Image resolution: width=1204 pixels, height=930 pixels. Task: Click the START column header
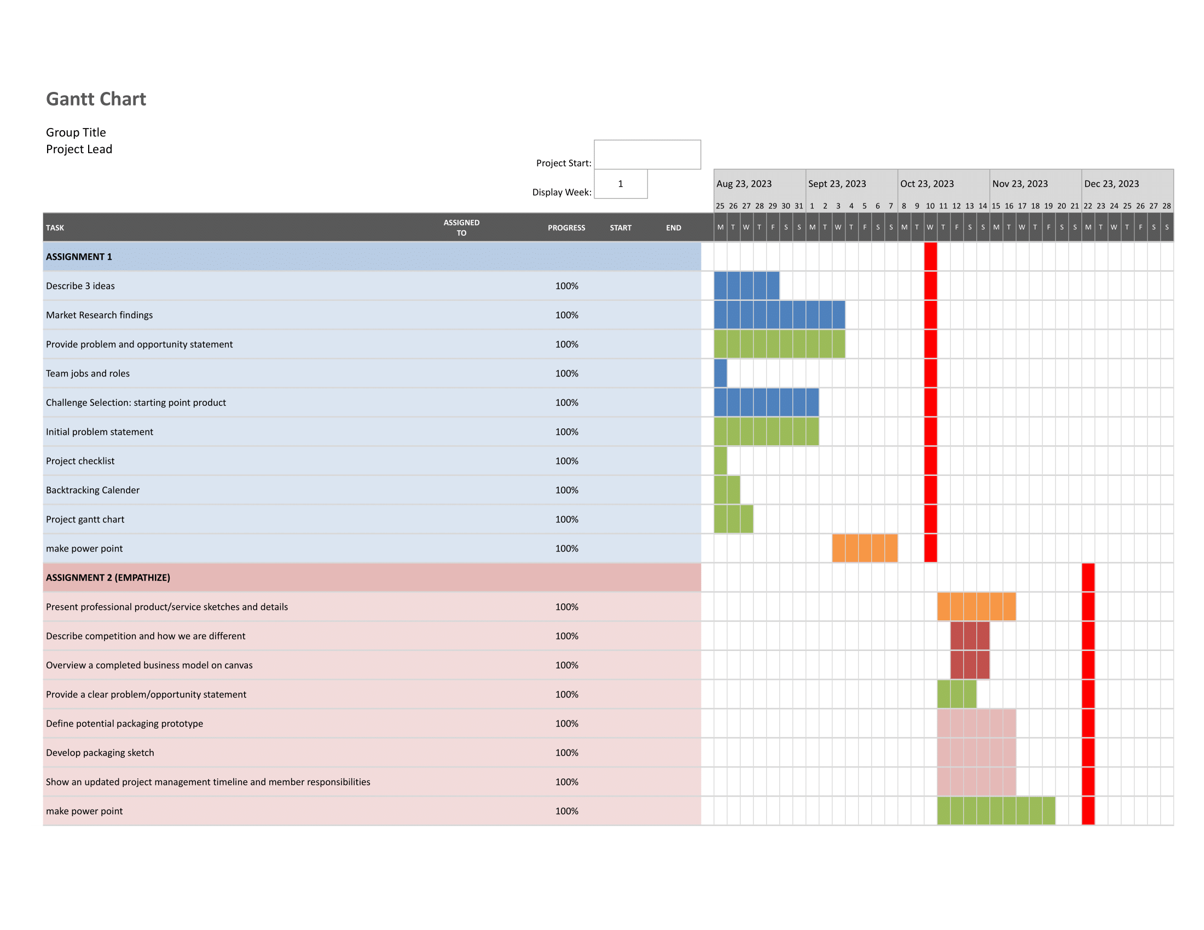point(620,228)
